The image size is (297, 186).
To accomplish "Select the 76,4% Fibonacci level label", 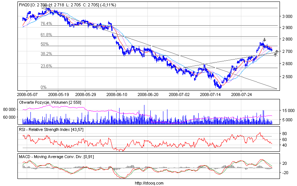I will tap(46, 24).
